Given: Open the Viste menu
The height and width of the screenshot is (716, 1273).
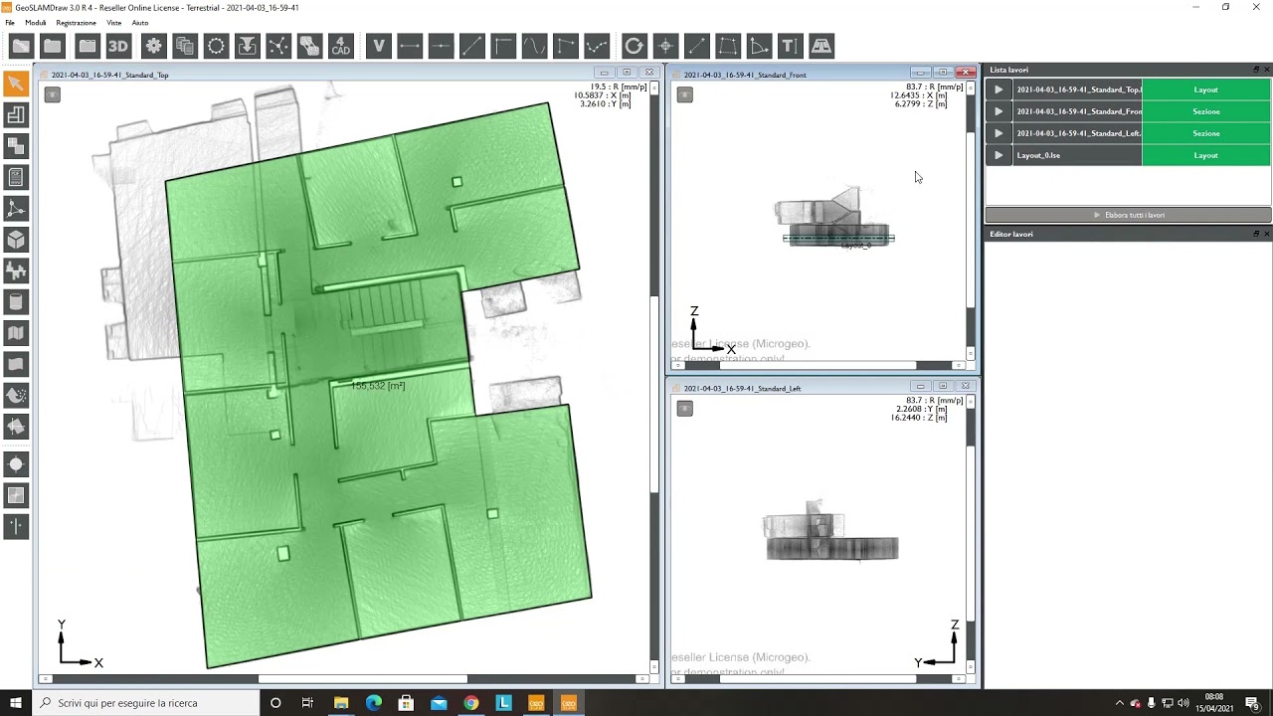Looking at the screenshot, I should tap(114, 22).
